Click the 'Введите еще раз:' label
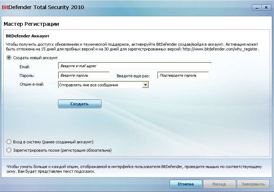 (133, 76)
